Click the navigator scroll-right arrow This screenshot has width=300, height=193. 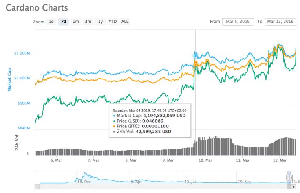pos(294,187)
